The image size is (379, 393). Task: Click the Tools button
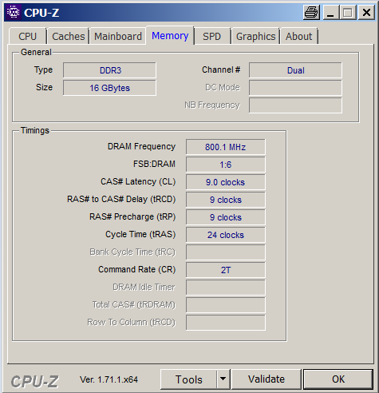point(189,379)
